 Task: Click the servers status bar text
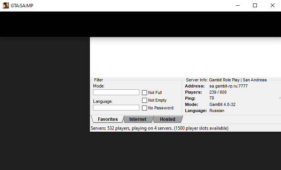click(159, 128)
